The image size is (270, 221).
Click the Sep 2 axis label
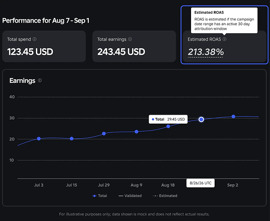click(x=233, y=185)
